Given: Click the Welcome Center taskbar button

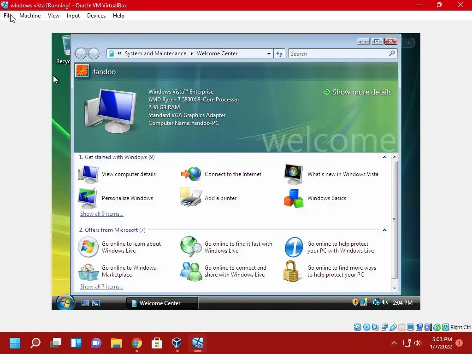Looking at the screenshot, I should [162, 303].
